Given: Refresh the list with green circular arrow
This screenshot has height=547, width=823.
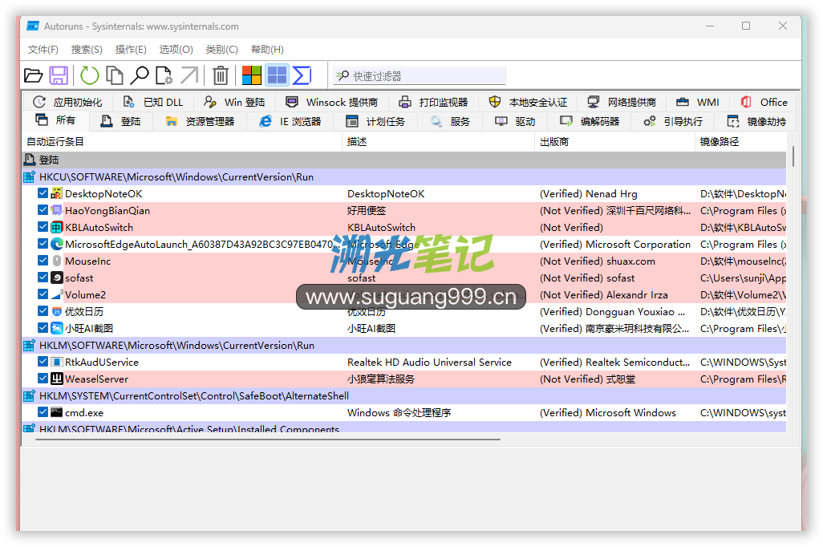Looking at the screenshot, I should (x=89, y=75).
